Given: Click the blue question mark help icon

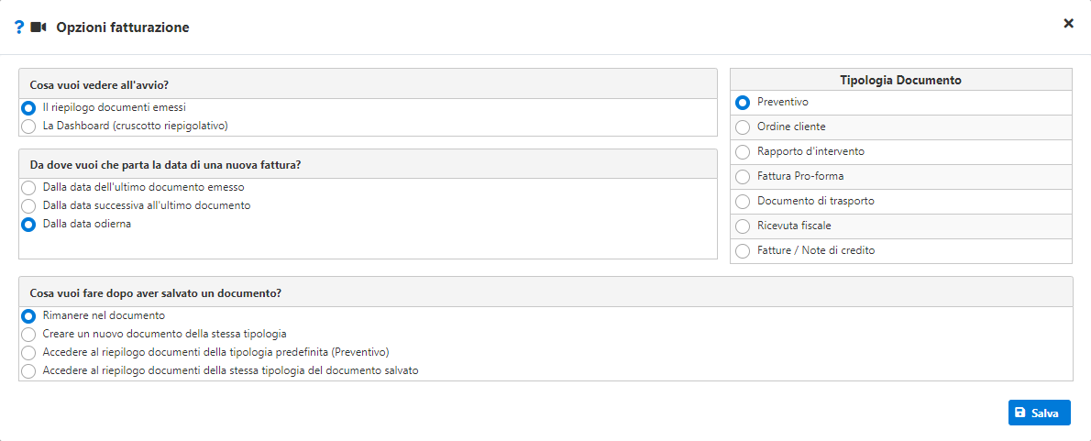Looking at the screenshot, I should [x=18, y=28].
